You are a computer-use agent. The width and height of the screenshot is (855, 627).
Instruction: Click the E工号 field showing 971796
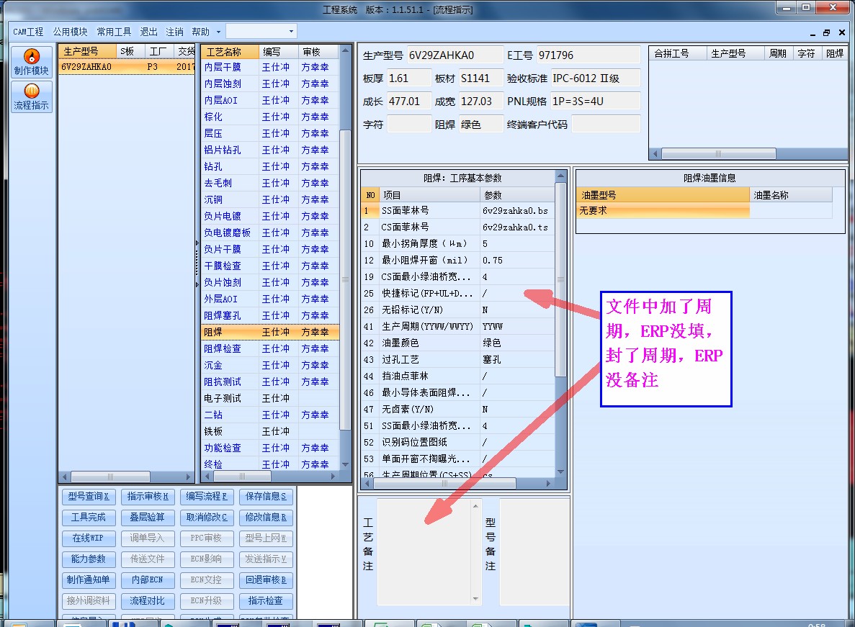[x=588, y=55]
